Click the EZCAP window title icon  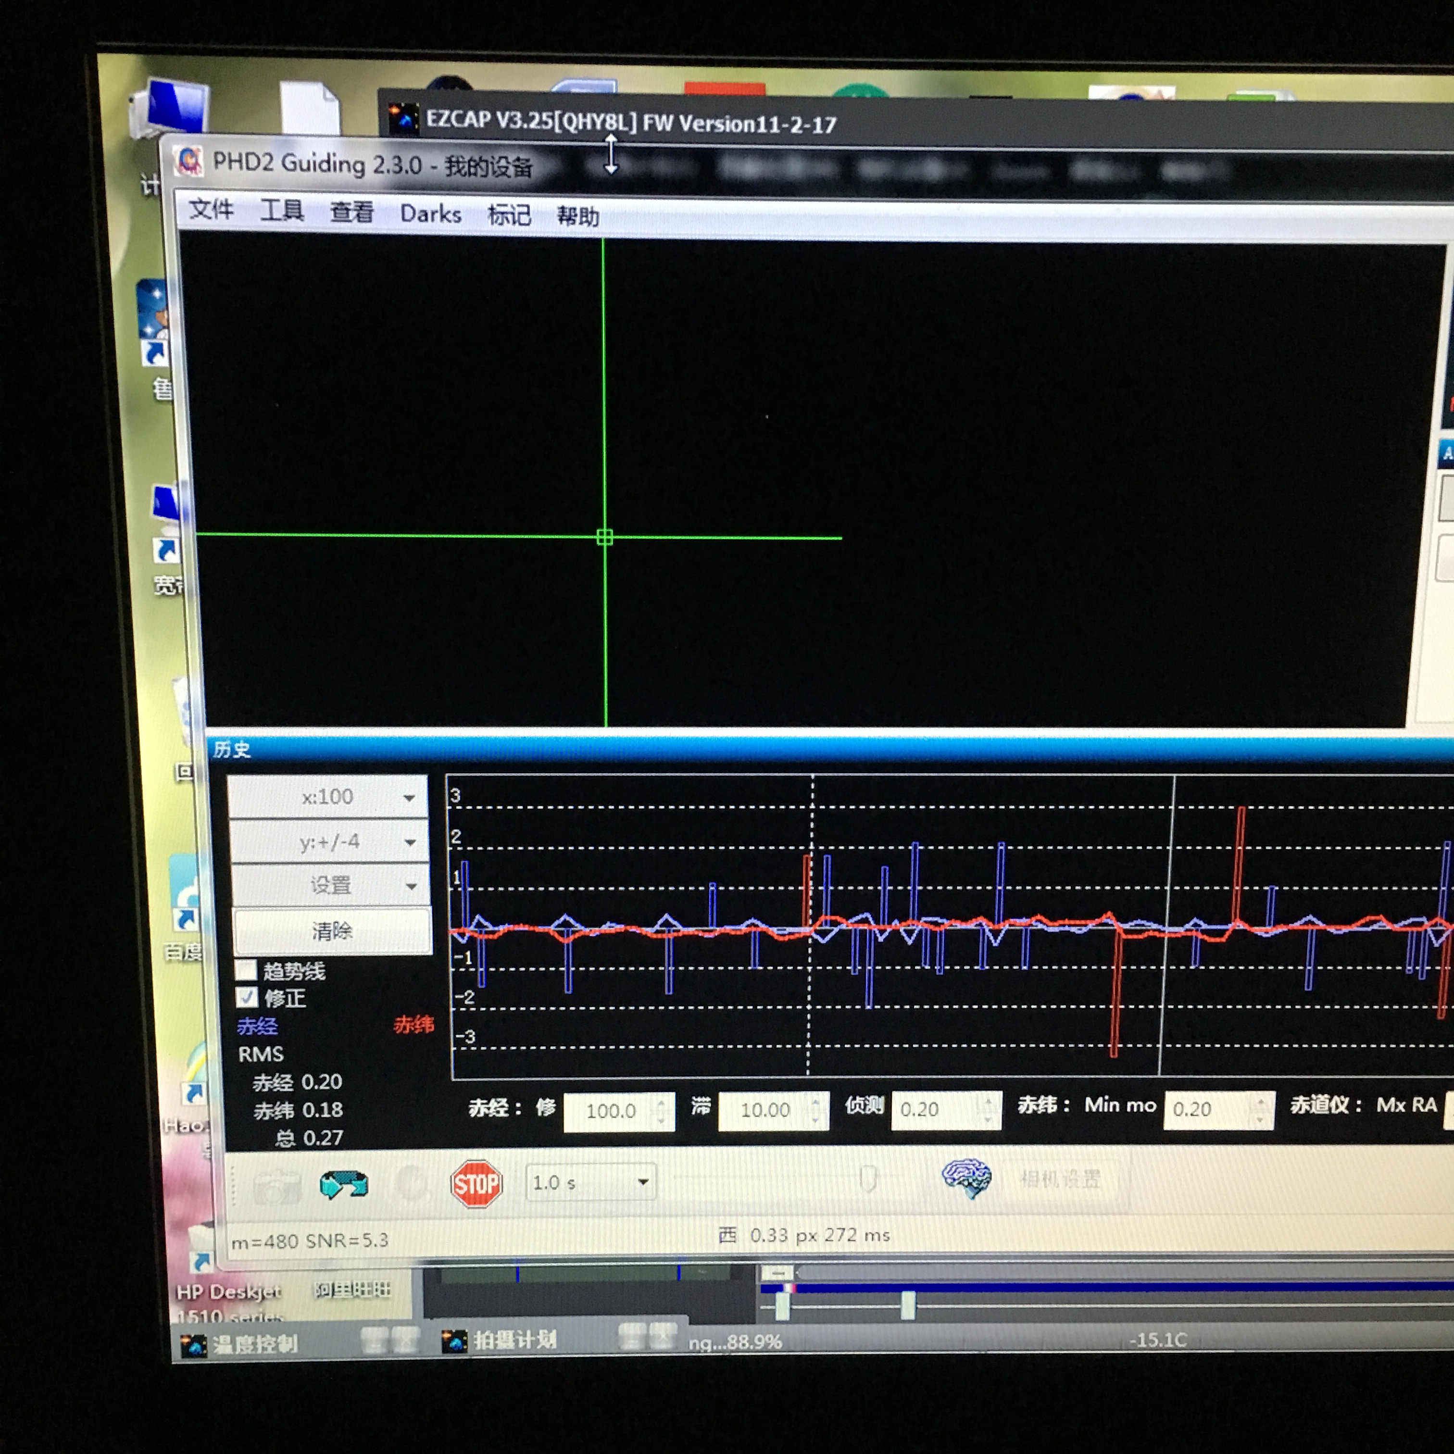(x=403, y=119)
